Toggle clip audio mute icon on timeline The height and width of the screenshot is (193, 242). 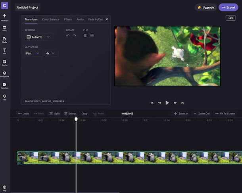coord(19,154)
